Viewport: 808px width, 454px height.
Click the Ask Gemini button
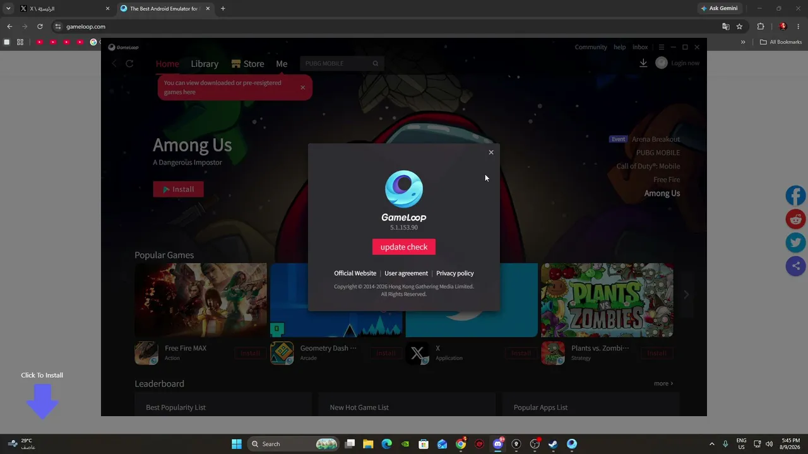719,9
